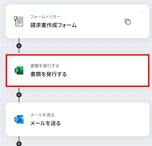Click the gray 書類を発行する subtitle label

45,66
